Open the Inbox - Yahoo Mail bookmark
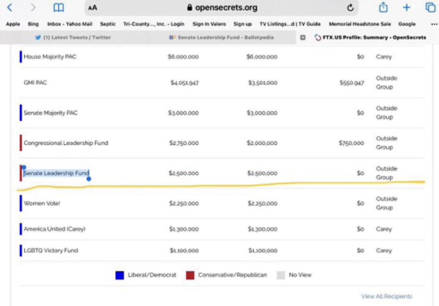The width and height of the screenshot is (439, 306). click(70, 24)
